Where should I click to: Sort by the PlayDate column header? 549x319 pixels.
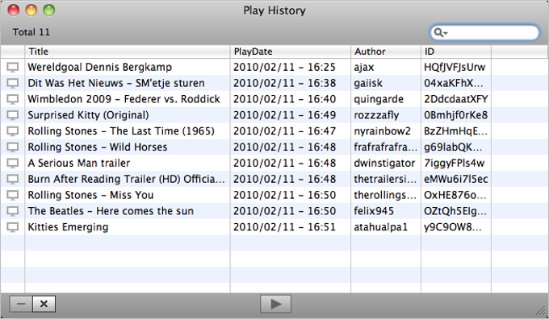(291, 52)
